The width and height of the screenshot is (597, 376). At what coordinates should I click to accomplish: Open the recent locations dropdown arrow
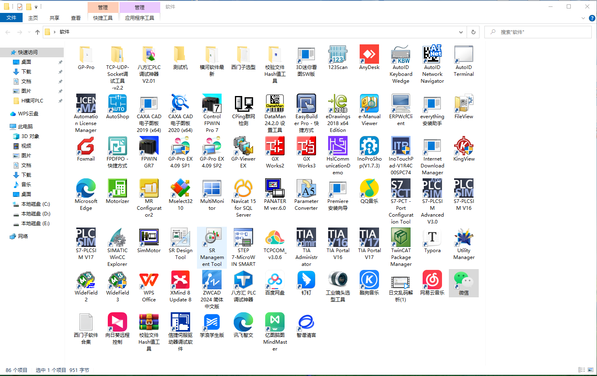tap(29, 32)
